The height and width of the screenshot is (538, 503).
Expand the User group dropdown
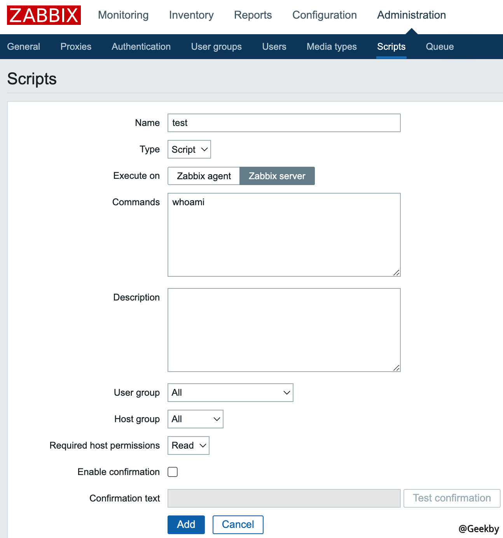pyautogui.click(x=230, y=393)
